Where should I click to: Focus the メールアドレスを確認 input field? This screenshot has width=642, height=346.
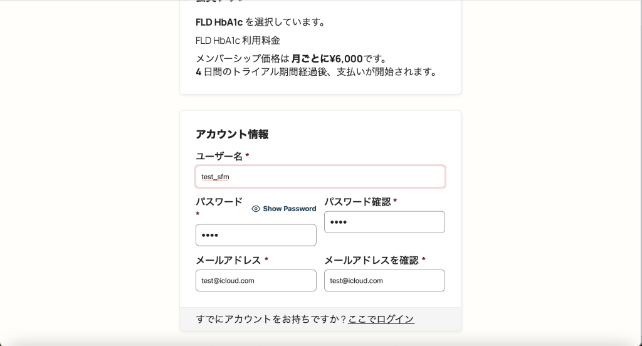(x=384, y=280)
